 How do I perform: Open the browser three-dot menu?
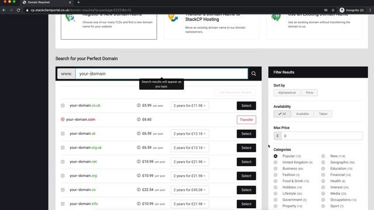click(370, 10)
